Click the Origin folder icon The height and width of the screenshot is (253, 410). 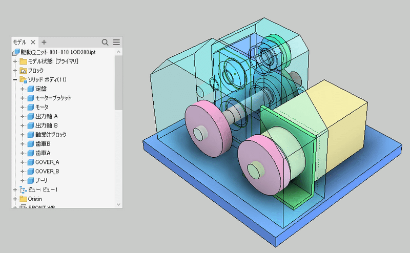tap(23, 199)
